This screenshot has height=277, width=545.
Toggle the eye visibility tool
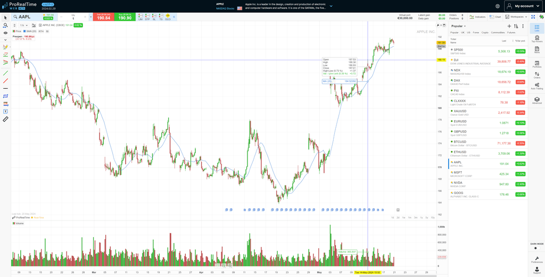tap(5, 33)
